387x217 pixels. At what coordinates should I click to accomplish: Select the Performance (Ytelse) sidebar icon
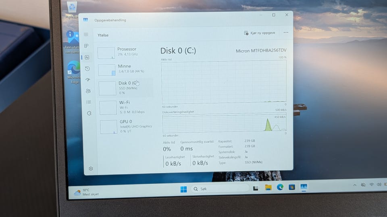tap(87, 57)
